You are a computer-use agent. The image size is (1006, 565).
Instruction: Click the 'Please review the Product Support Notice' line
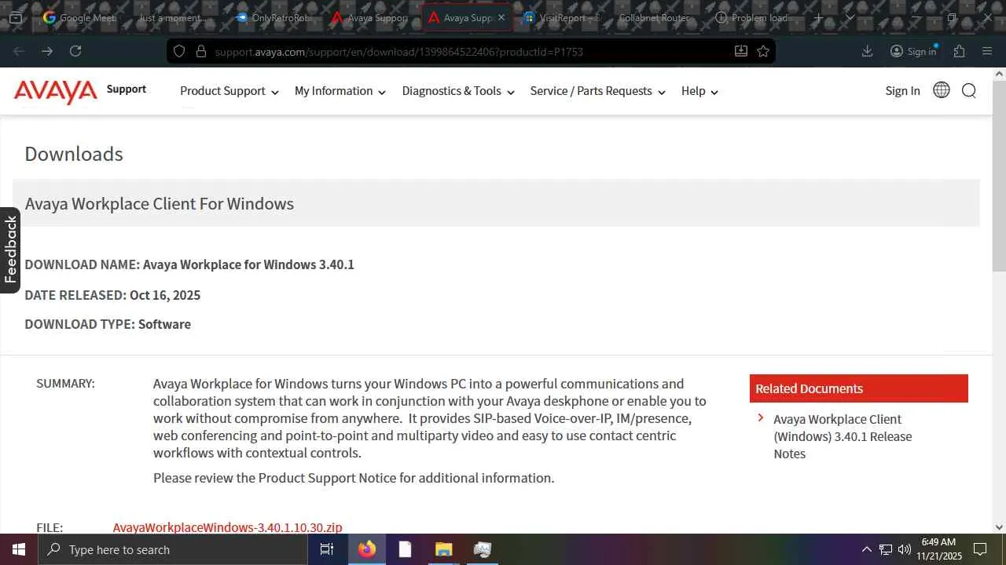click(x=354, y=478)
